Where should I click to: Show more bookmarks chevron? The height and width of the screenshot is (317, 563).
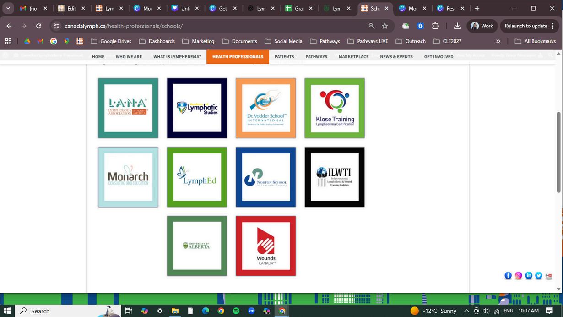tap(498, 41)
